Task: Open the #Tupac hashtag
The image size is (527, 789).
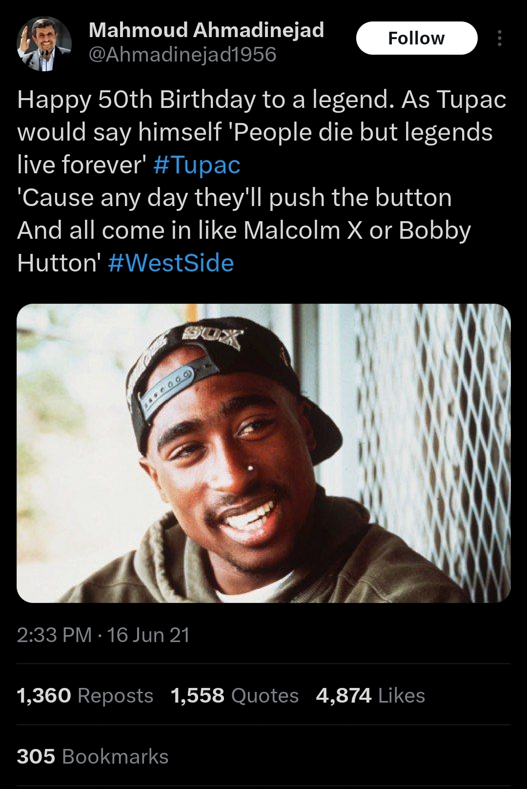Action: click(197, 165)
